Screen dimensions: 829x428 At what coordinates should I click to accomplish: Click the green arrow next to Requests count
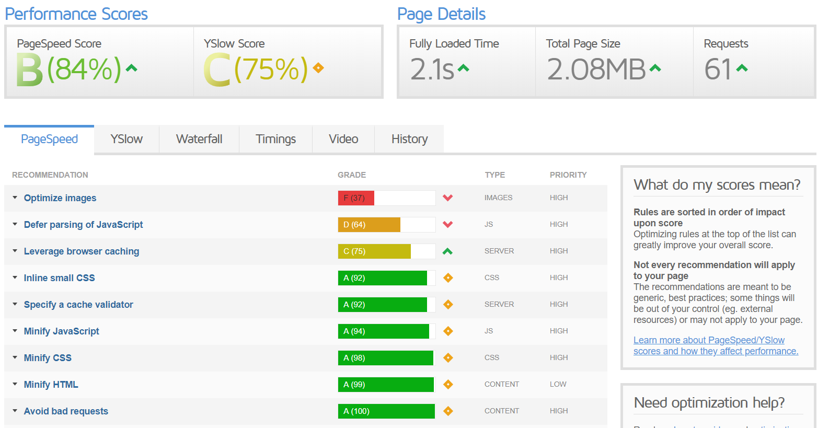[742, 68]
